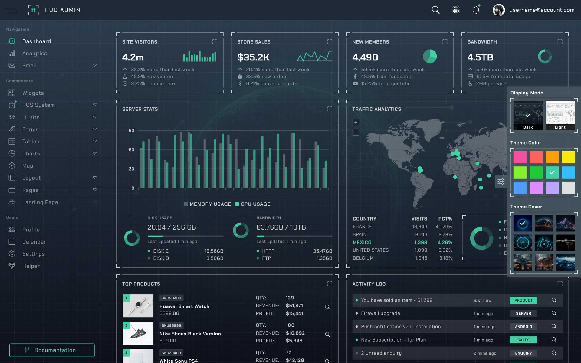The height and width of the screenshot is (363, 581).
Task: Click the Documentation button
Action: pos(52,350)
